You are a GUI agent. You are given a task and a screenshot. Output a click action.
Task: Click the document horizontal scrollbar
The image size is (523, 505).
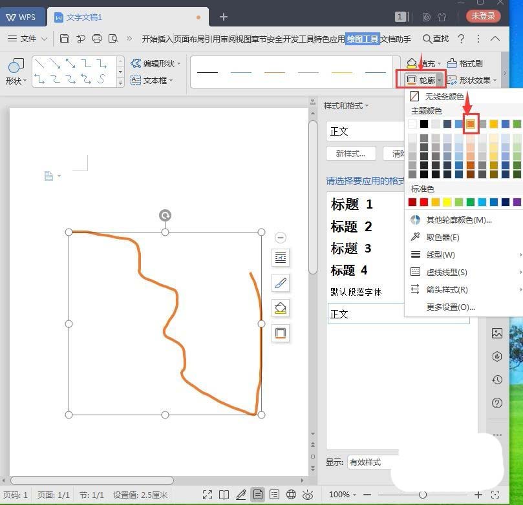coord(92,480)
